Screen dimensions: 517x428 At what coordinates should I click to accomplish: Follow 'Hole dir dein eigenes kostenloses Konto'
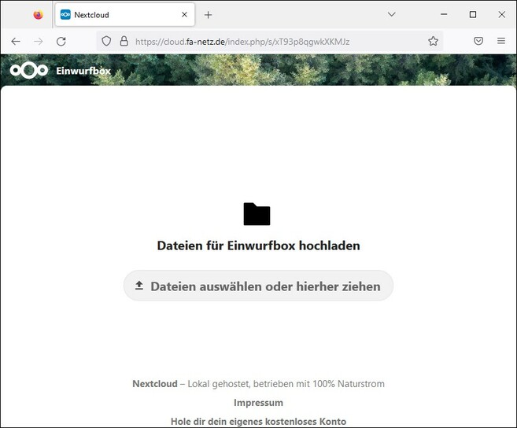258,421
